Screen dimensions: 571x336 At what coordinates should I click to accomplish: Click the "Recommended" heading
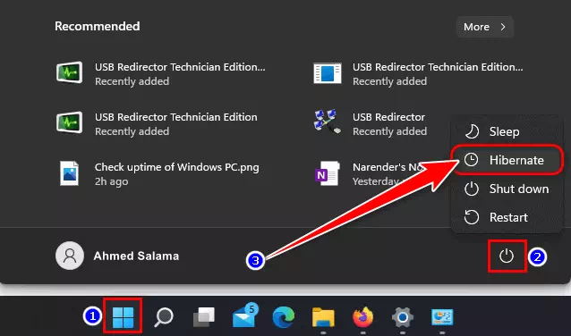click(98, 27)
